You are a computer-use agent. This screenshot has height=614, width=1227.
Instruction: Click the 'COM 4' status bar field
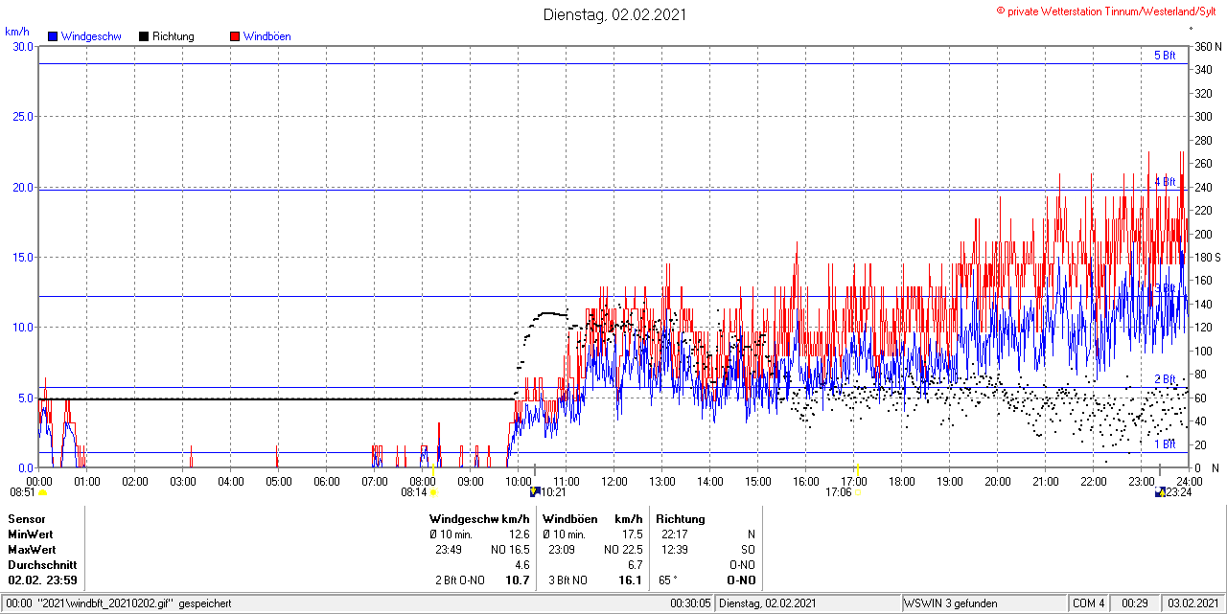coord(1089,603)
